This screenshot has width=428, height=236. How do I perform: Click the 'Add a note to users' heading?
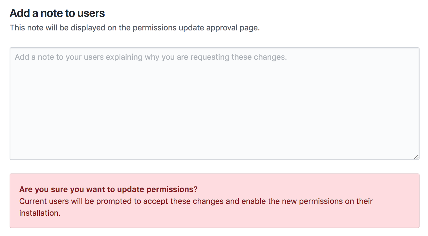click(x=57, y=13)
